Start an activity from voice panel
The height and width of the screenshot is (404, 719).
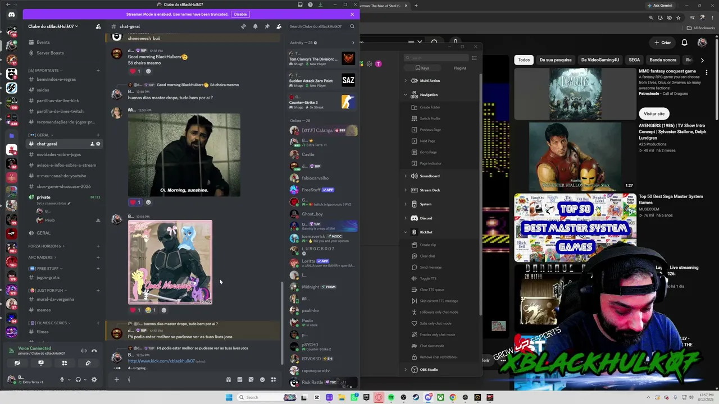[65, 363]
